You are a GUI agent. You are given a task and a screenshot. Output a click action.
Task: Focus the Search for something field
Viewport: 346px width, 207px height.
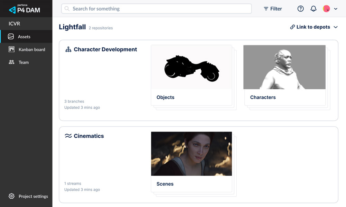tap(159, 9)
